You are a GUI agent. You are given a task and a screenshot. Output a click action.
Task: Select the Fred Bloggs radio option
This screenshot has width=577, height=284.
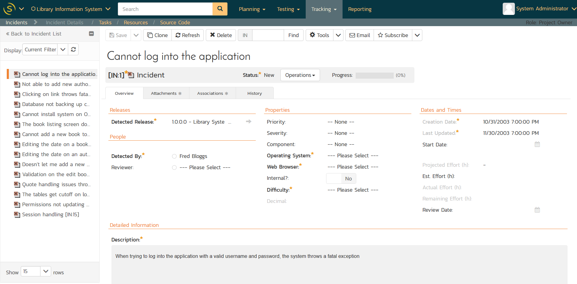(174, 156)
